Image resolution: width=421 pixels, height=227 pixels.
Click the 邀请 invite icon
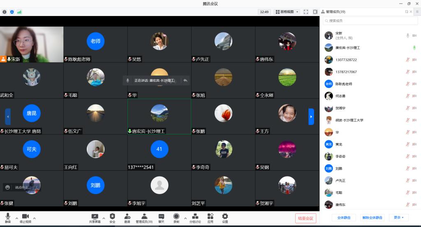point(127,218)
